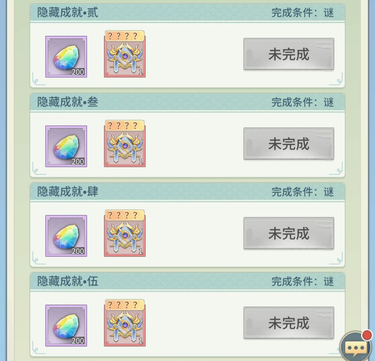The width and height of the screenshot is (375, 361).
Task: Tap rainbow gem reward in 隐藏成就•伍
Action: pos(66,326)
